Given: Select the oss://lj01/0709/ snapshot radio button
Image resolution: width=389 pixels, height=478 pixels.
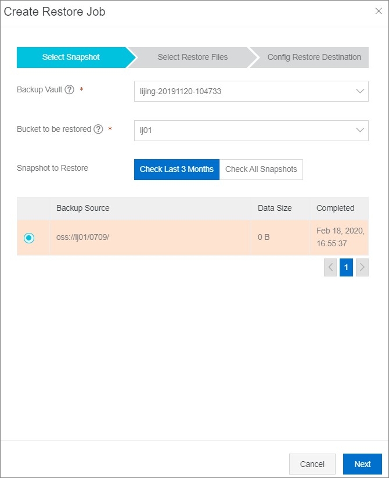Looking at the screenshot, I should click(29, 238).
